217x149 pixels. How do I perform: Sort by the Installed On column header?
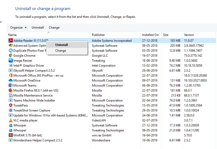pos(151,35)
